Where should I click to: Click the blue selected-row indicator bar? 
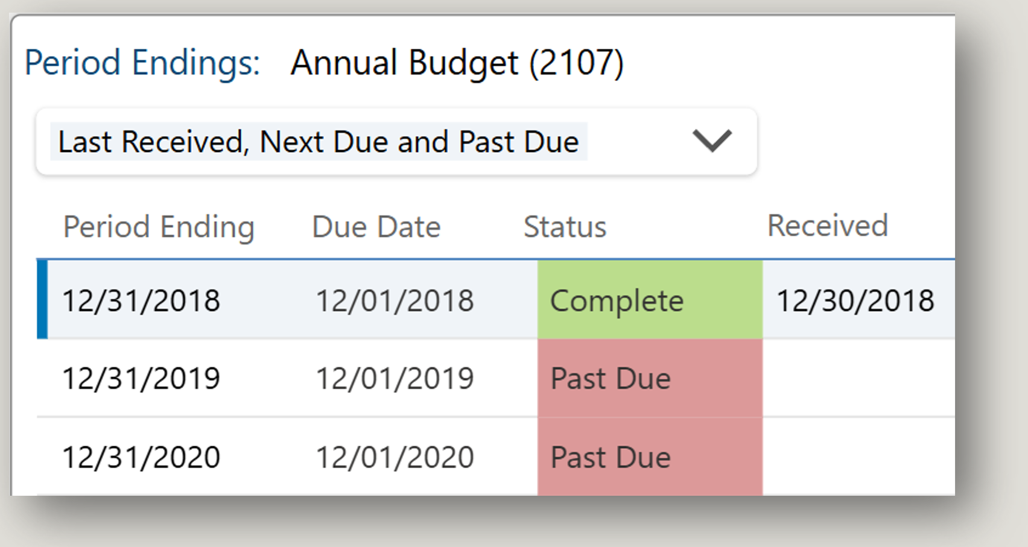pyautogui.click(x=42, y=299)
